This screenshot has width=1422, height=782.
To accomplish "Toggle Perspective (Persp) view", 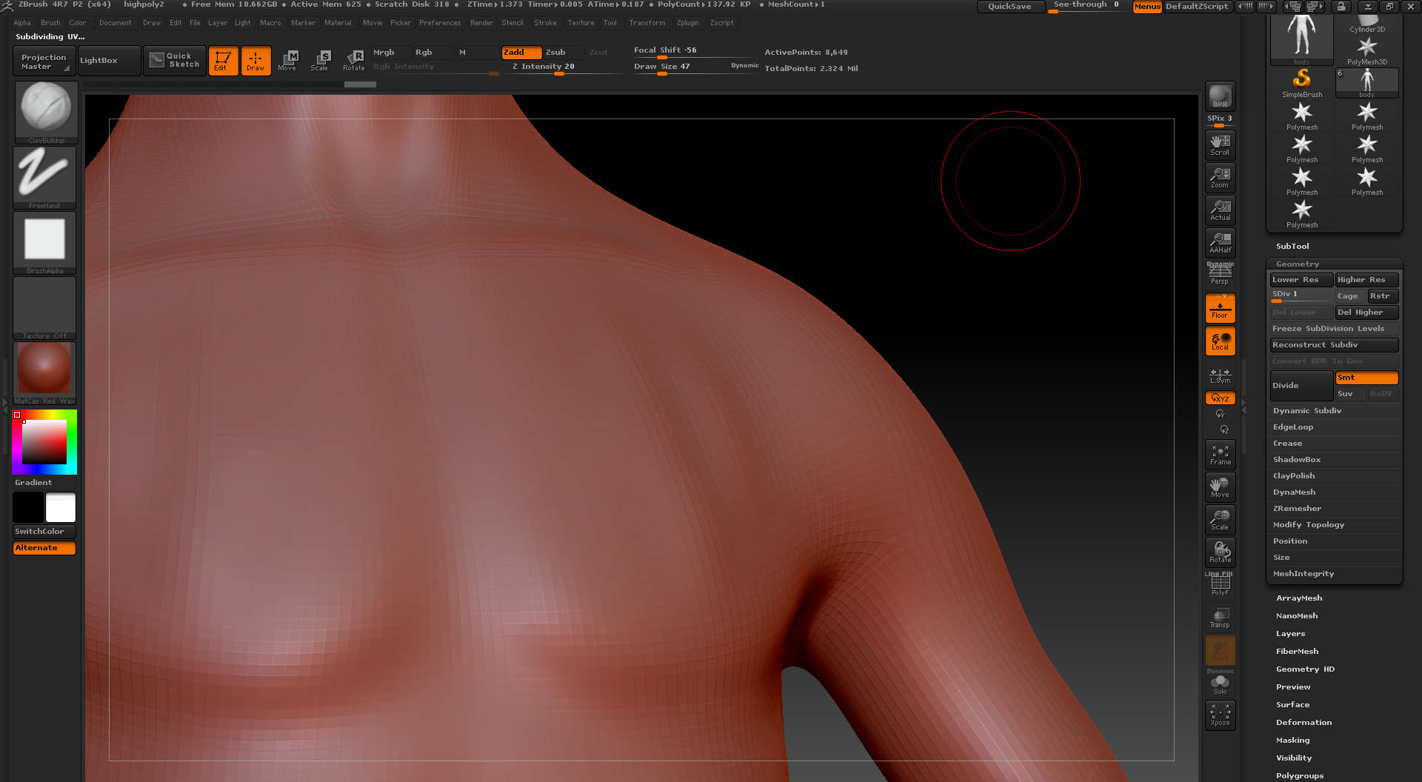I will coord(1220,275).
